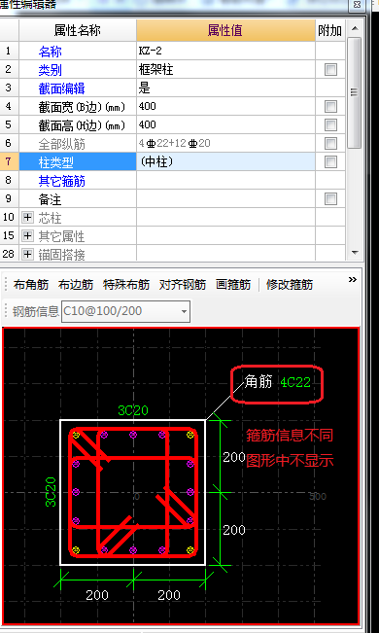Screen dimensions: 379x633
Task: Close the 属性编辑器 panel
Action: click(x=357, y=5)
